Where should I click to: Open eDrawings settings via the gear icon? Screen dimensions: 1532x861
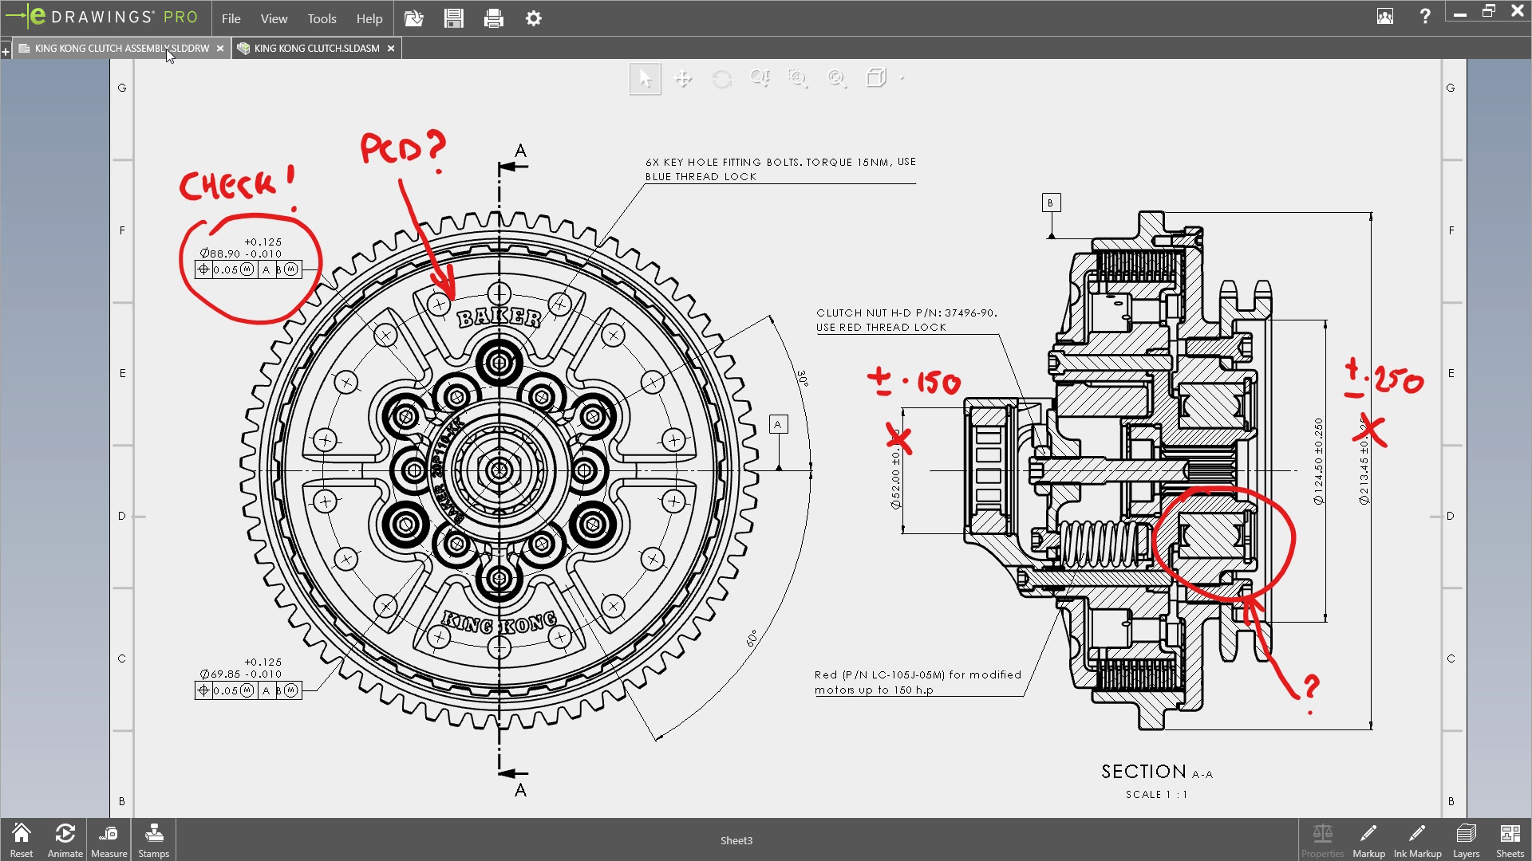coord(534,18)
